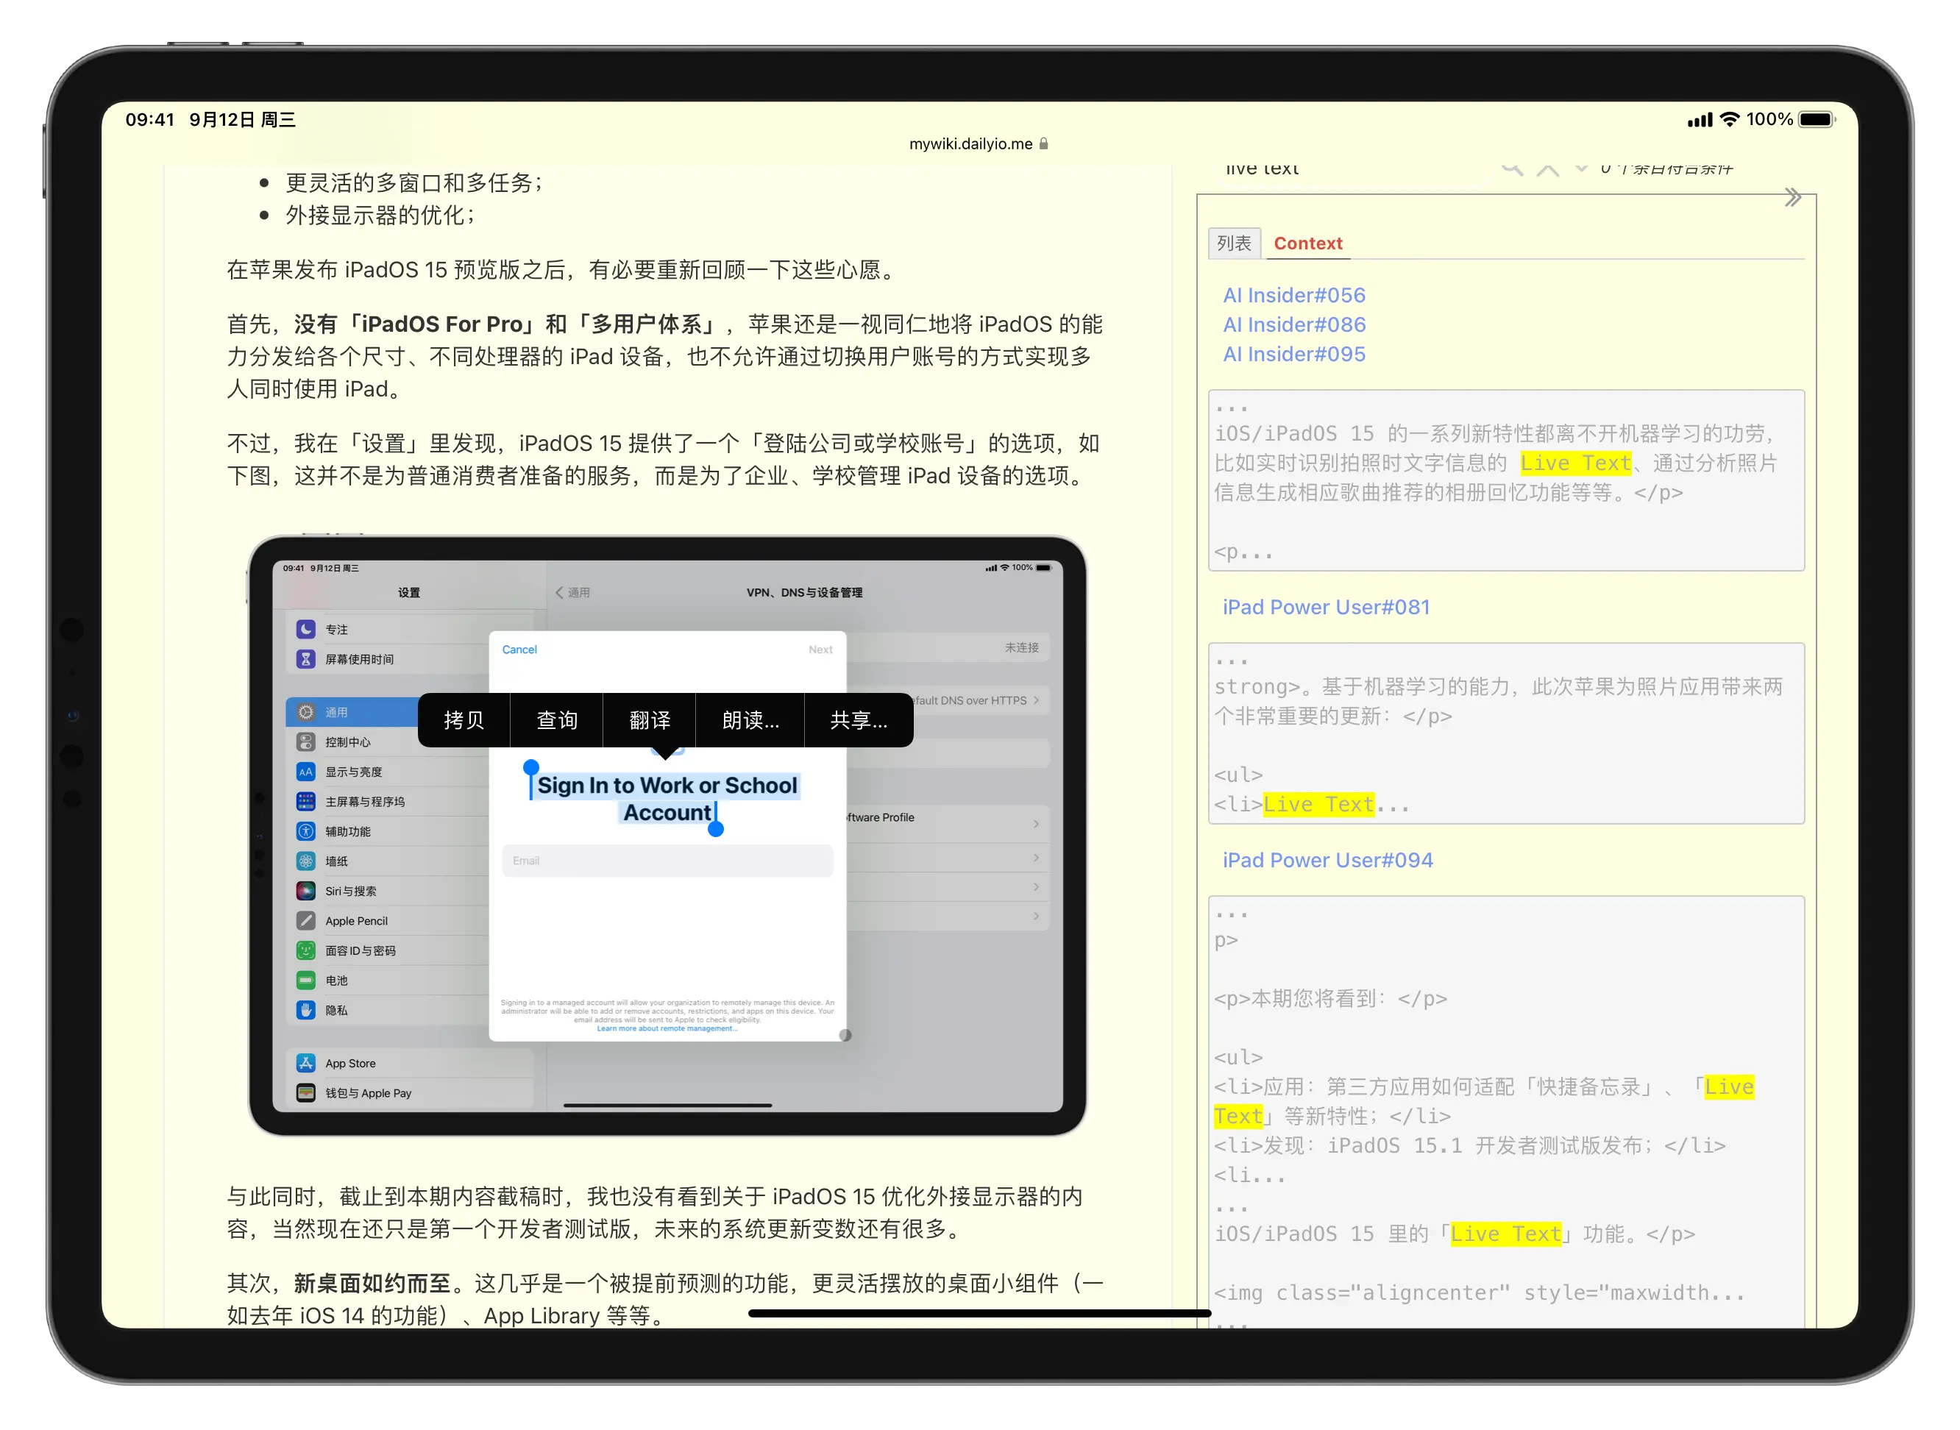Screen dimensions: 1960x1430
Task: Tap the cellular signal bars in main status bar
Action: [x=1700, y=121]
